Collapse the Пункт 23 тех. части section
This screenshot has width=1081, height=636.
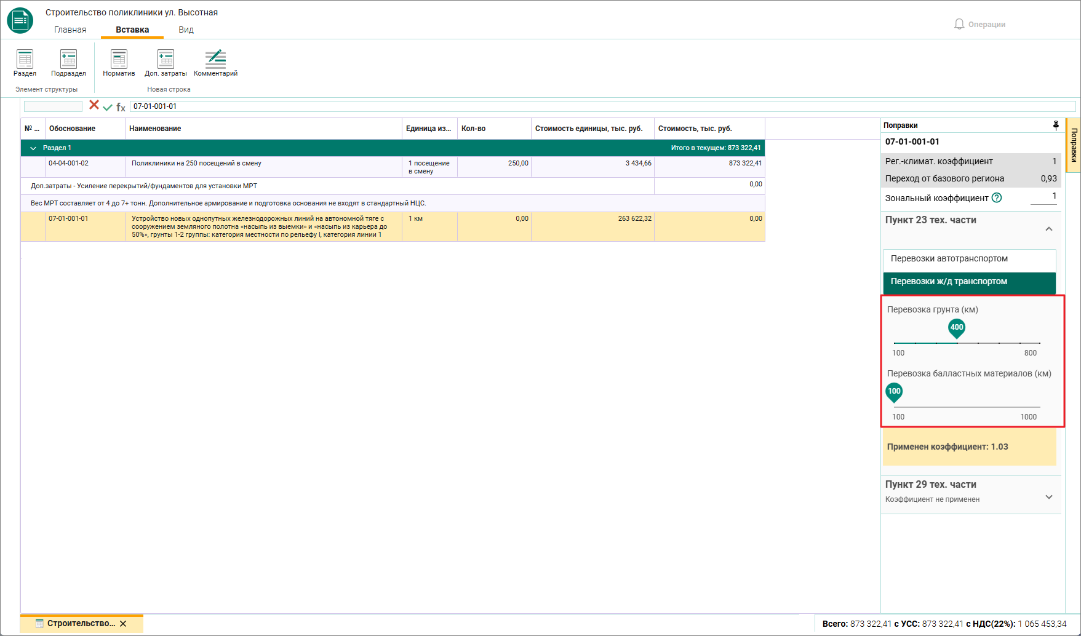click(1049, 229)
